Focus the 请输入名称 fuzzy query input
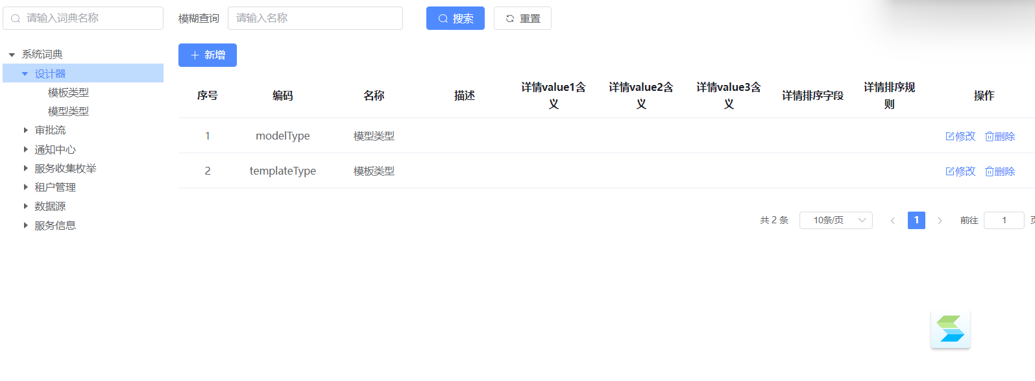This screenshot has height=381, width=1035. [315, 18]
